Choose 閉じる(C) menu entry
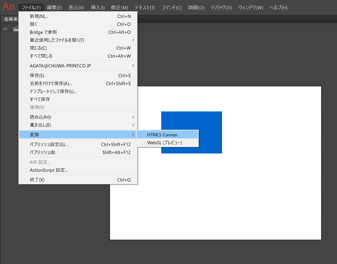The height and width of the screenshot is (264, 337). (78, 48)
